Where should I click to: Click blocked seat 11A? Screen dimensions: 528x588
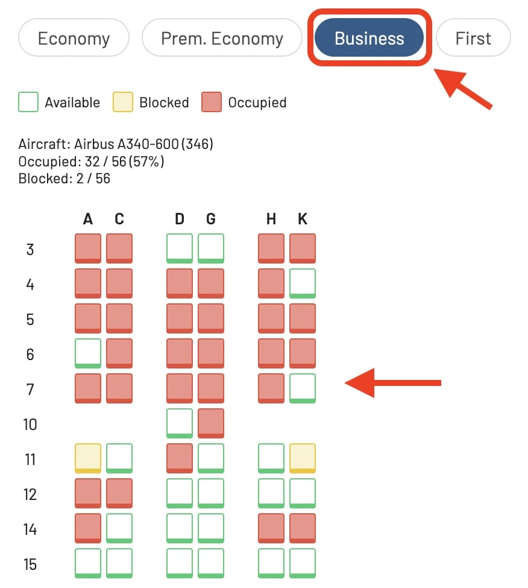(x=88, y=458)
